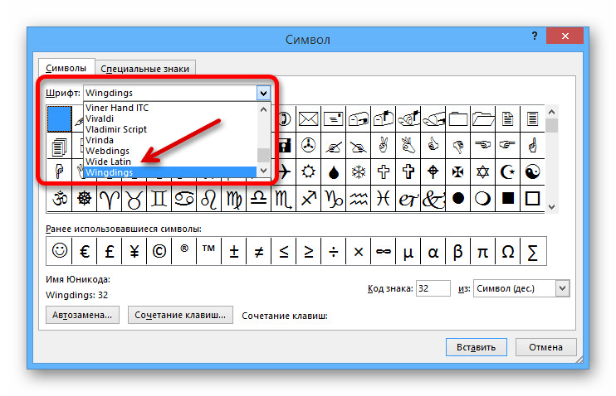Choose the Taurus zodiac symbol
Viewport: 616px width, 396px height.
click(134, 199)
